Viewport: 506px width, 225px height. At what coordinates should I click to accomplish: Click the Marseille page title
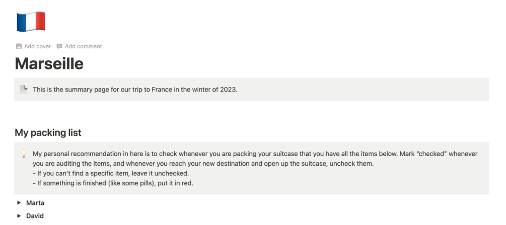click(x=49, y=64)
